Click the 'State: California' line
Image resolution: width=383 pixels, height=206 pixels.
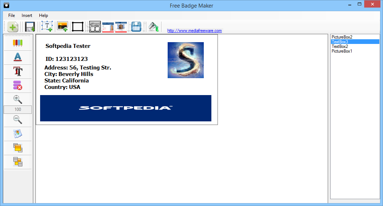[66, 81]
